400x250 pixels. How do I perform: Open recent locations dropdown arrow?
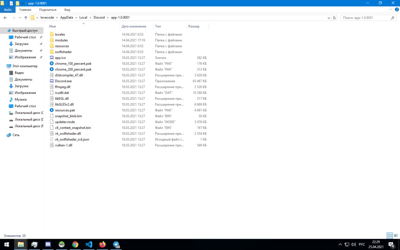[x=20, y=18]
